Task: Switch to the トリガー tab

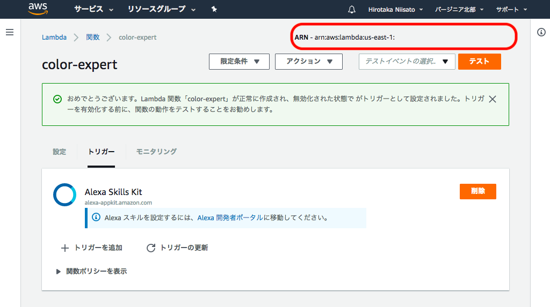Action: click(x=101, y=152)
